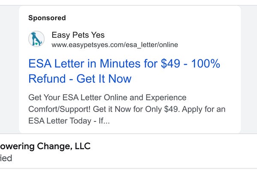
Task: Click the Sponsored label on the ad
Action: pos(47,18)
